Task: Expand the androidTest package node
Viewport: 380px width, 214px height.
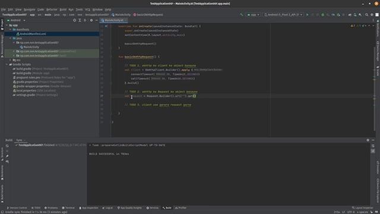Action: point(14,52)
